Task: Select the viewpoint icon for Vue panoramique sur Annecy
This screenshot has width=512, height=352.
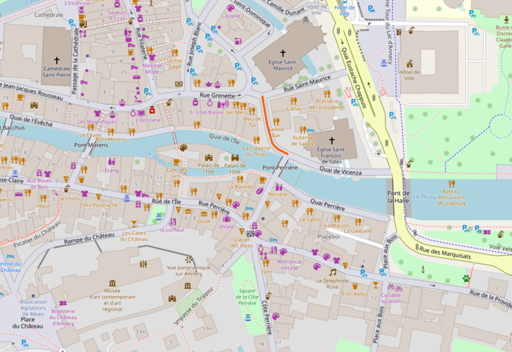Action: [188, 260]
